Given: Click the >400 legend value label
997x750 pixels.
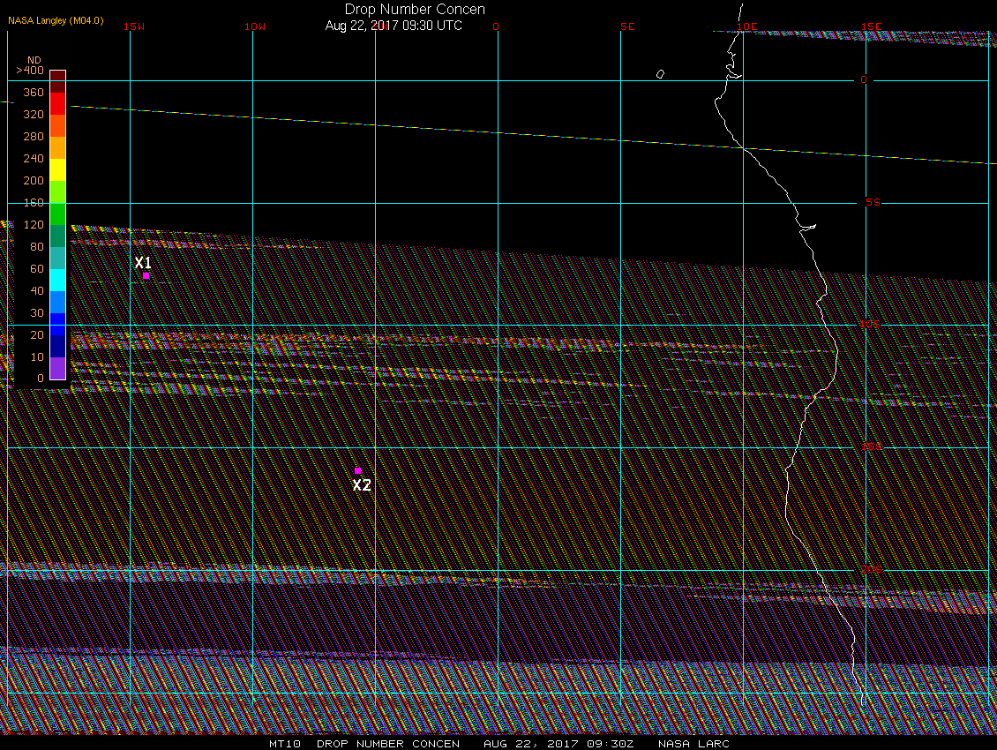Looking at the screenshot, I should click(29, 70).
